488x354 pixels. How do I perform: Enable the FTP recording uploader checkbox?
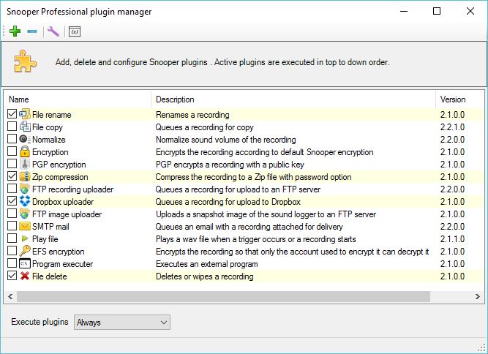click(12, 189)
